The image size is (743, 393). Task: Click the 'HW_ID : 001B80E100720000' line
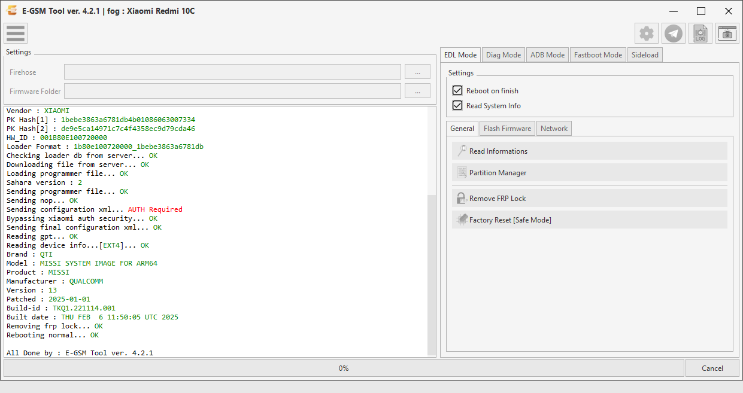[x=57, y=138]
